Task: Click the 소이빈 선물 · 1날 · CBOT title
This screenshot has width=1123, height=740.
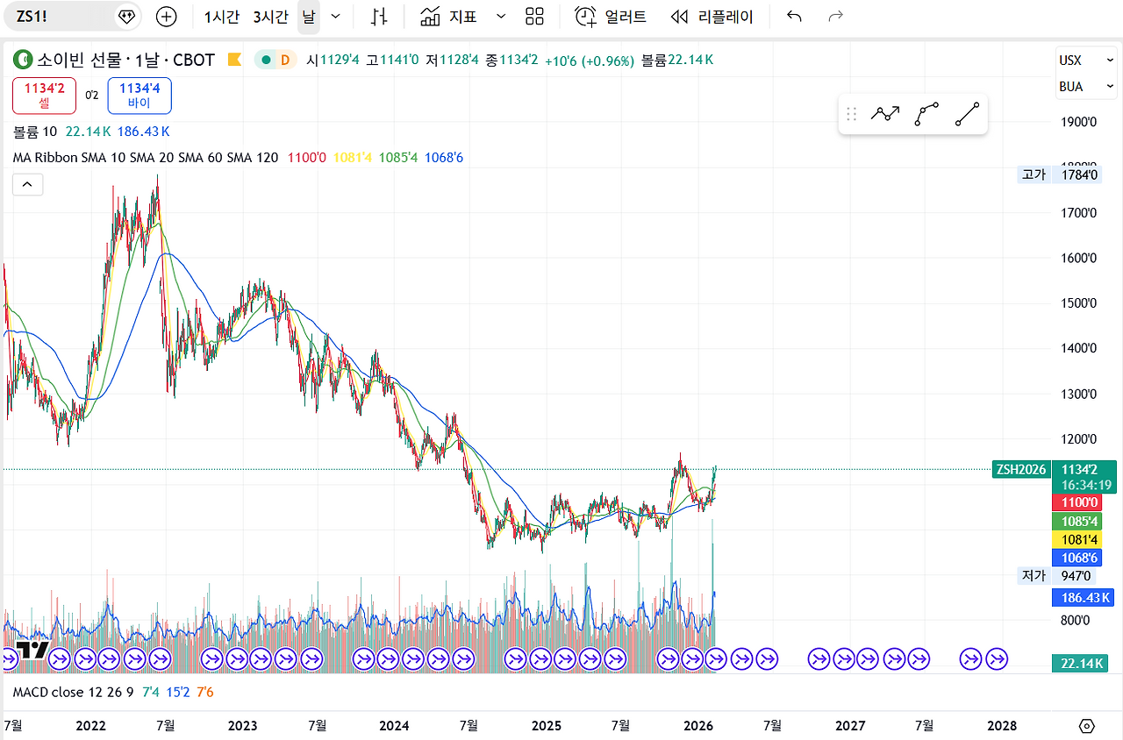Action: tap(126, 60)
